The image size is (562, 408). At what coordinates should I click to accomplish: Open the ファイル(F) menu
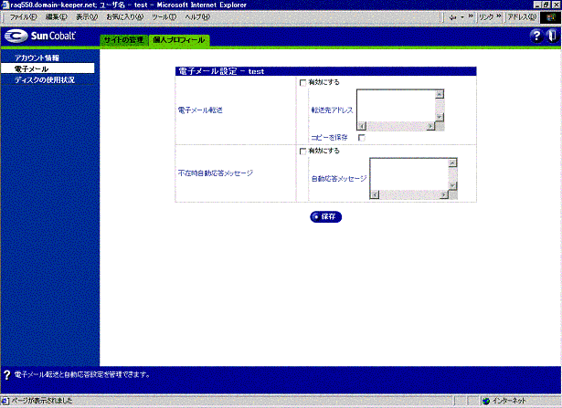pos(23,16)
